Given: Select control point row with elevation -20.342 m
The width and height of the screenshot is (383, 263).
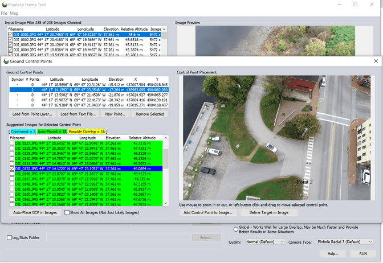Looking at the screenshot, I should tap(89, 100).
